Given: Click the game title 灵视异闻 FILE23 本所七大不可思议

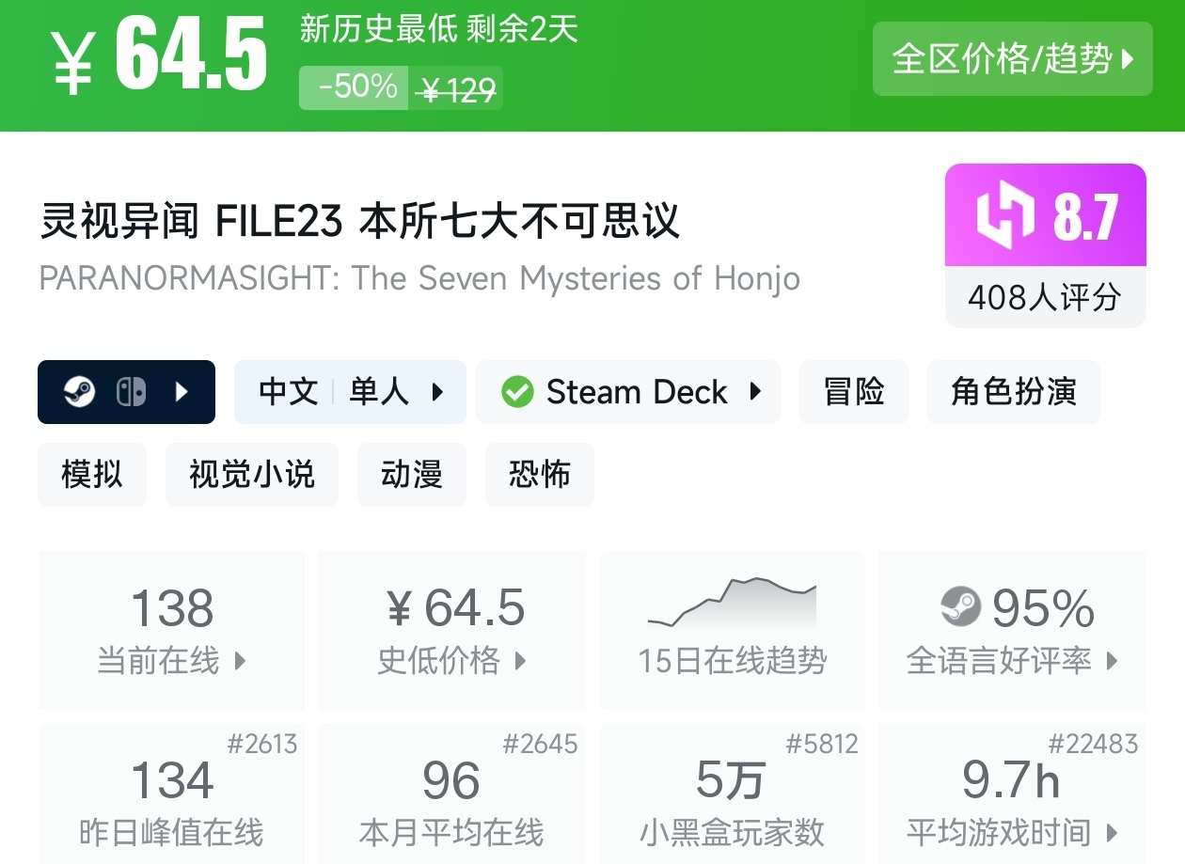Looking at the screenshot, I should tap(359, 222).
